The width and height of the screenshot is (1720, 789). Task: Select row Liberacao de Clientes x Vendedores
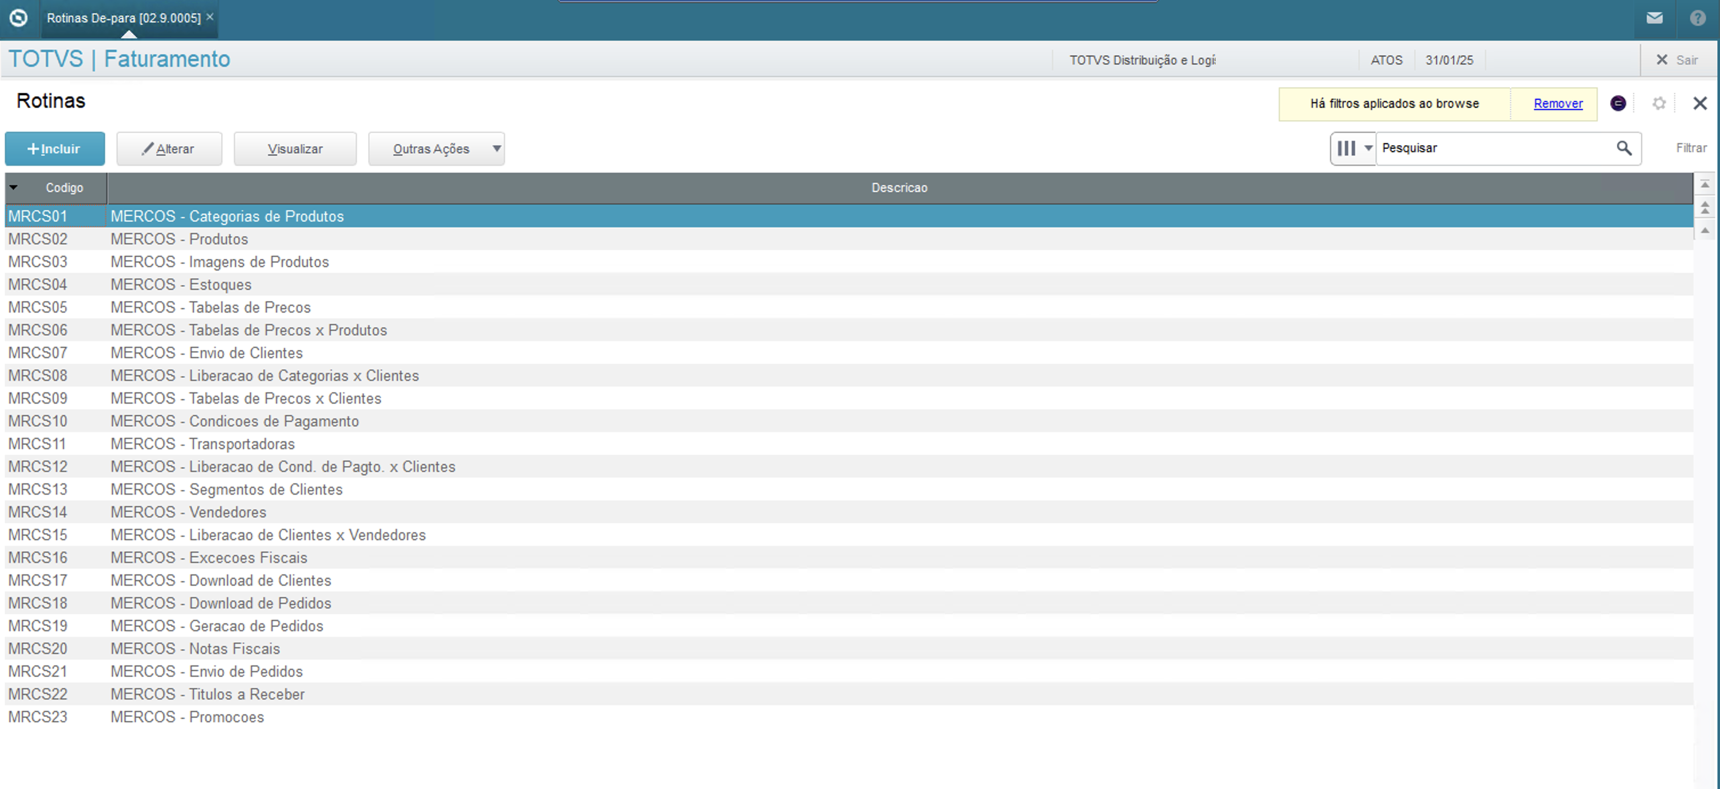849,534
